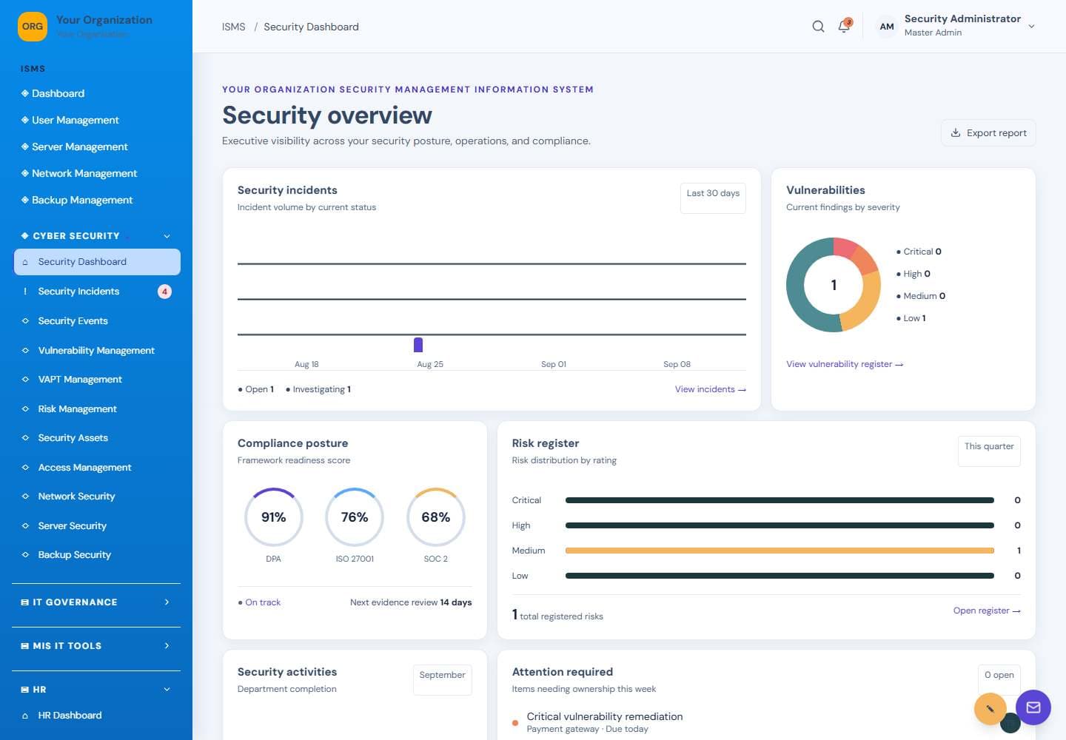Go to Server Management
The image size is (1066, 740).
click(x=96, y=147)
